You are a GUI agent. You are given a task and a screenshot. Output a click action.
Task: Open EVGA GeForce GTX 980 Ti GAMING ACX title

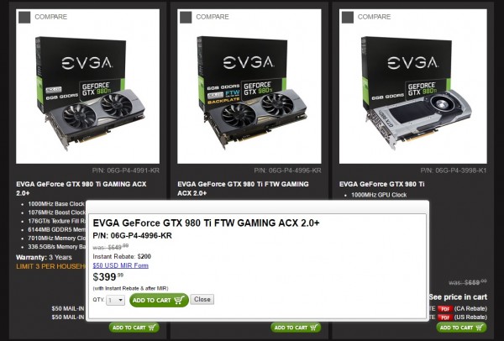[81, 189]
